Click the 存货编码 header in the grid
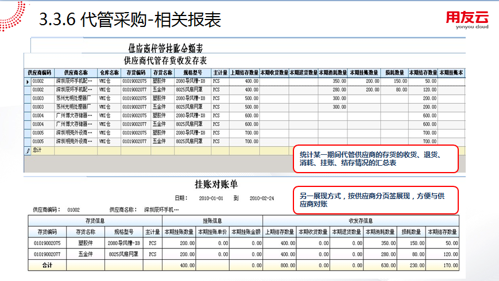Image resolution: width=499 pixels, height=281 pixels. 136,73
